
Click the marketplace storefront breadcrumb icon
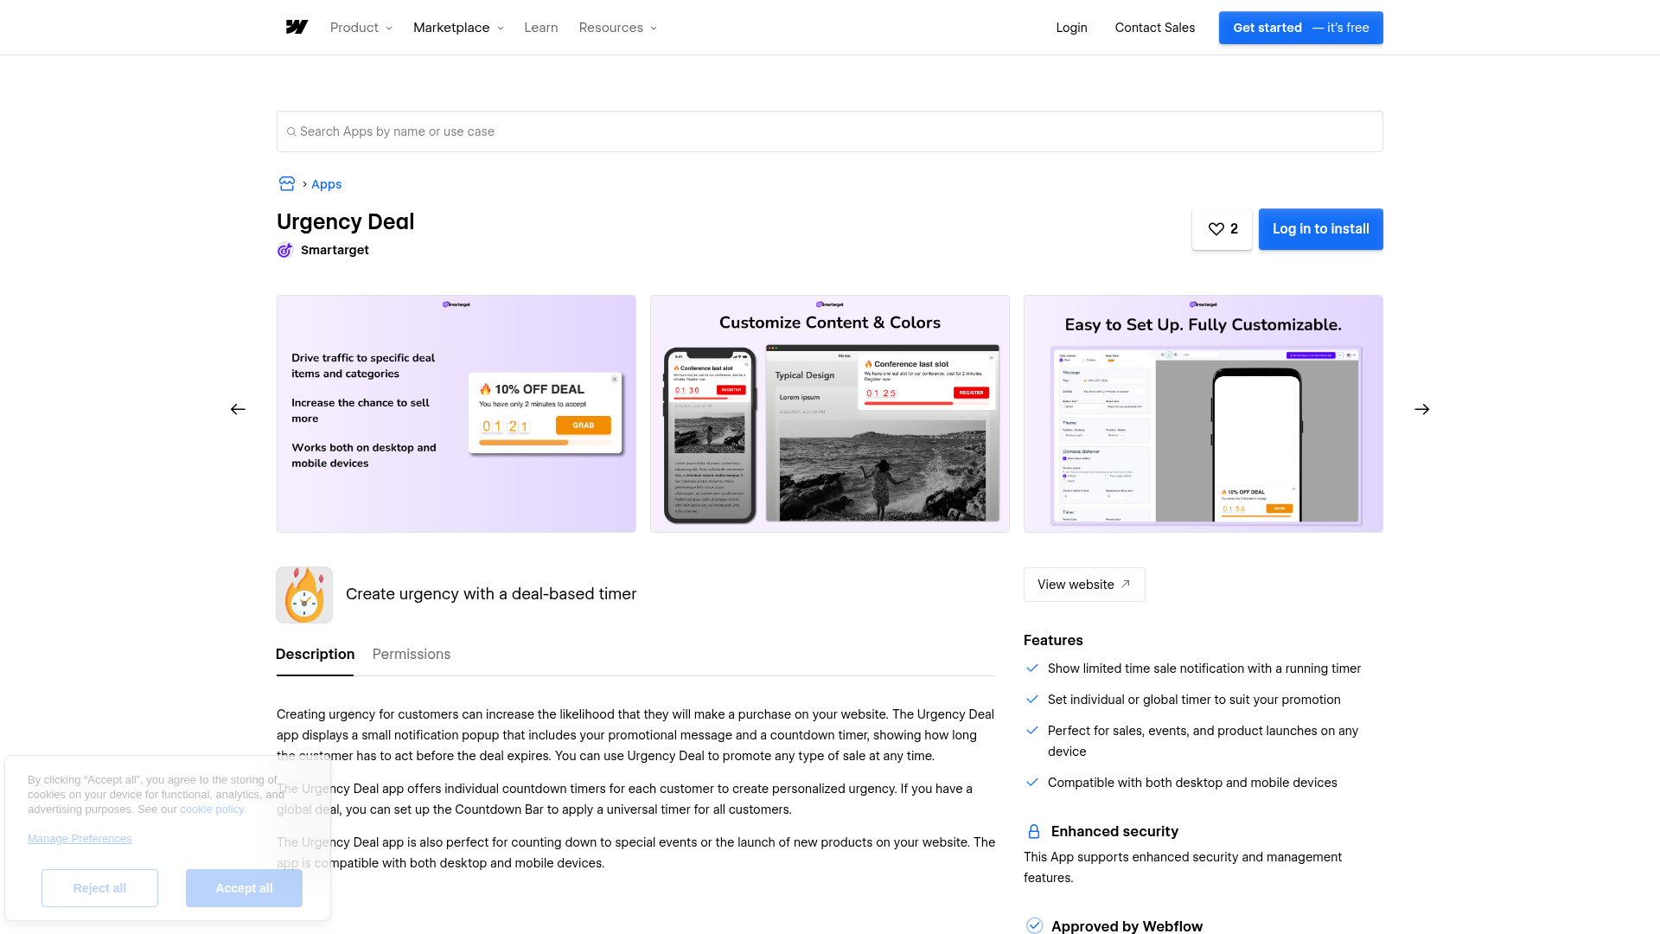[287, 183]
